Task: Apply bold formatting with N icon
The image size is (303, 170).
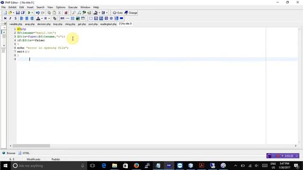Action: click(x=5, y=18)
